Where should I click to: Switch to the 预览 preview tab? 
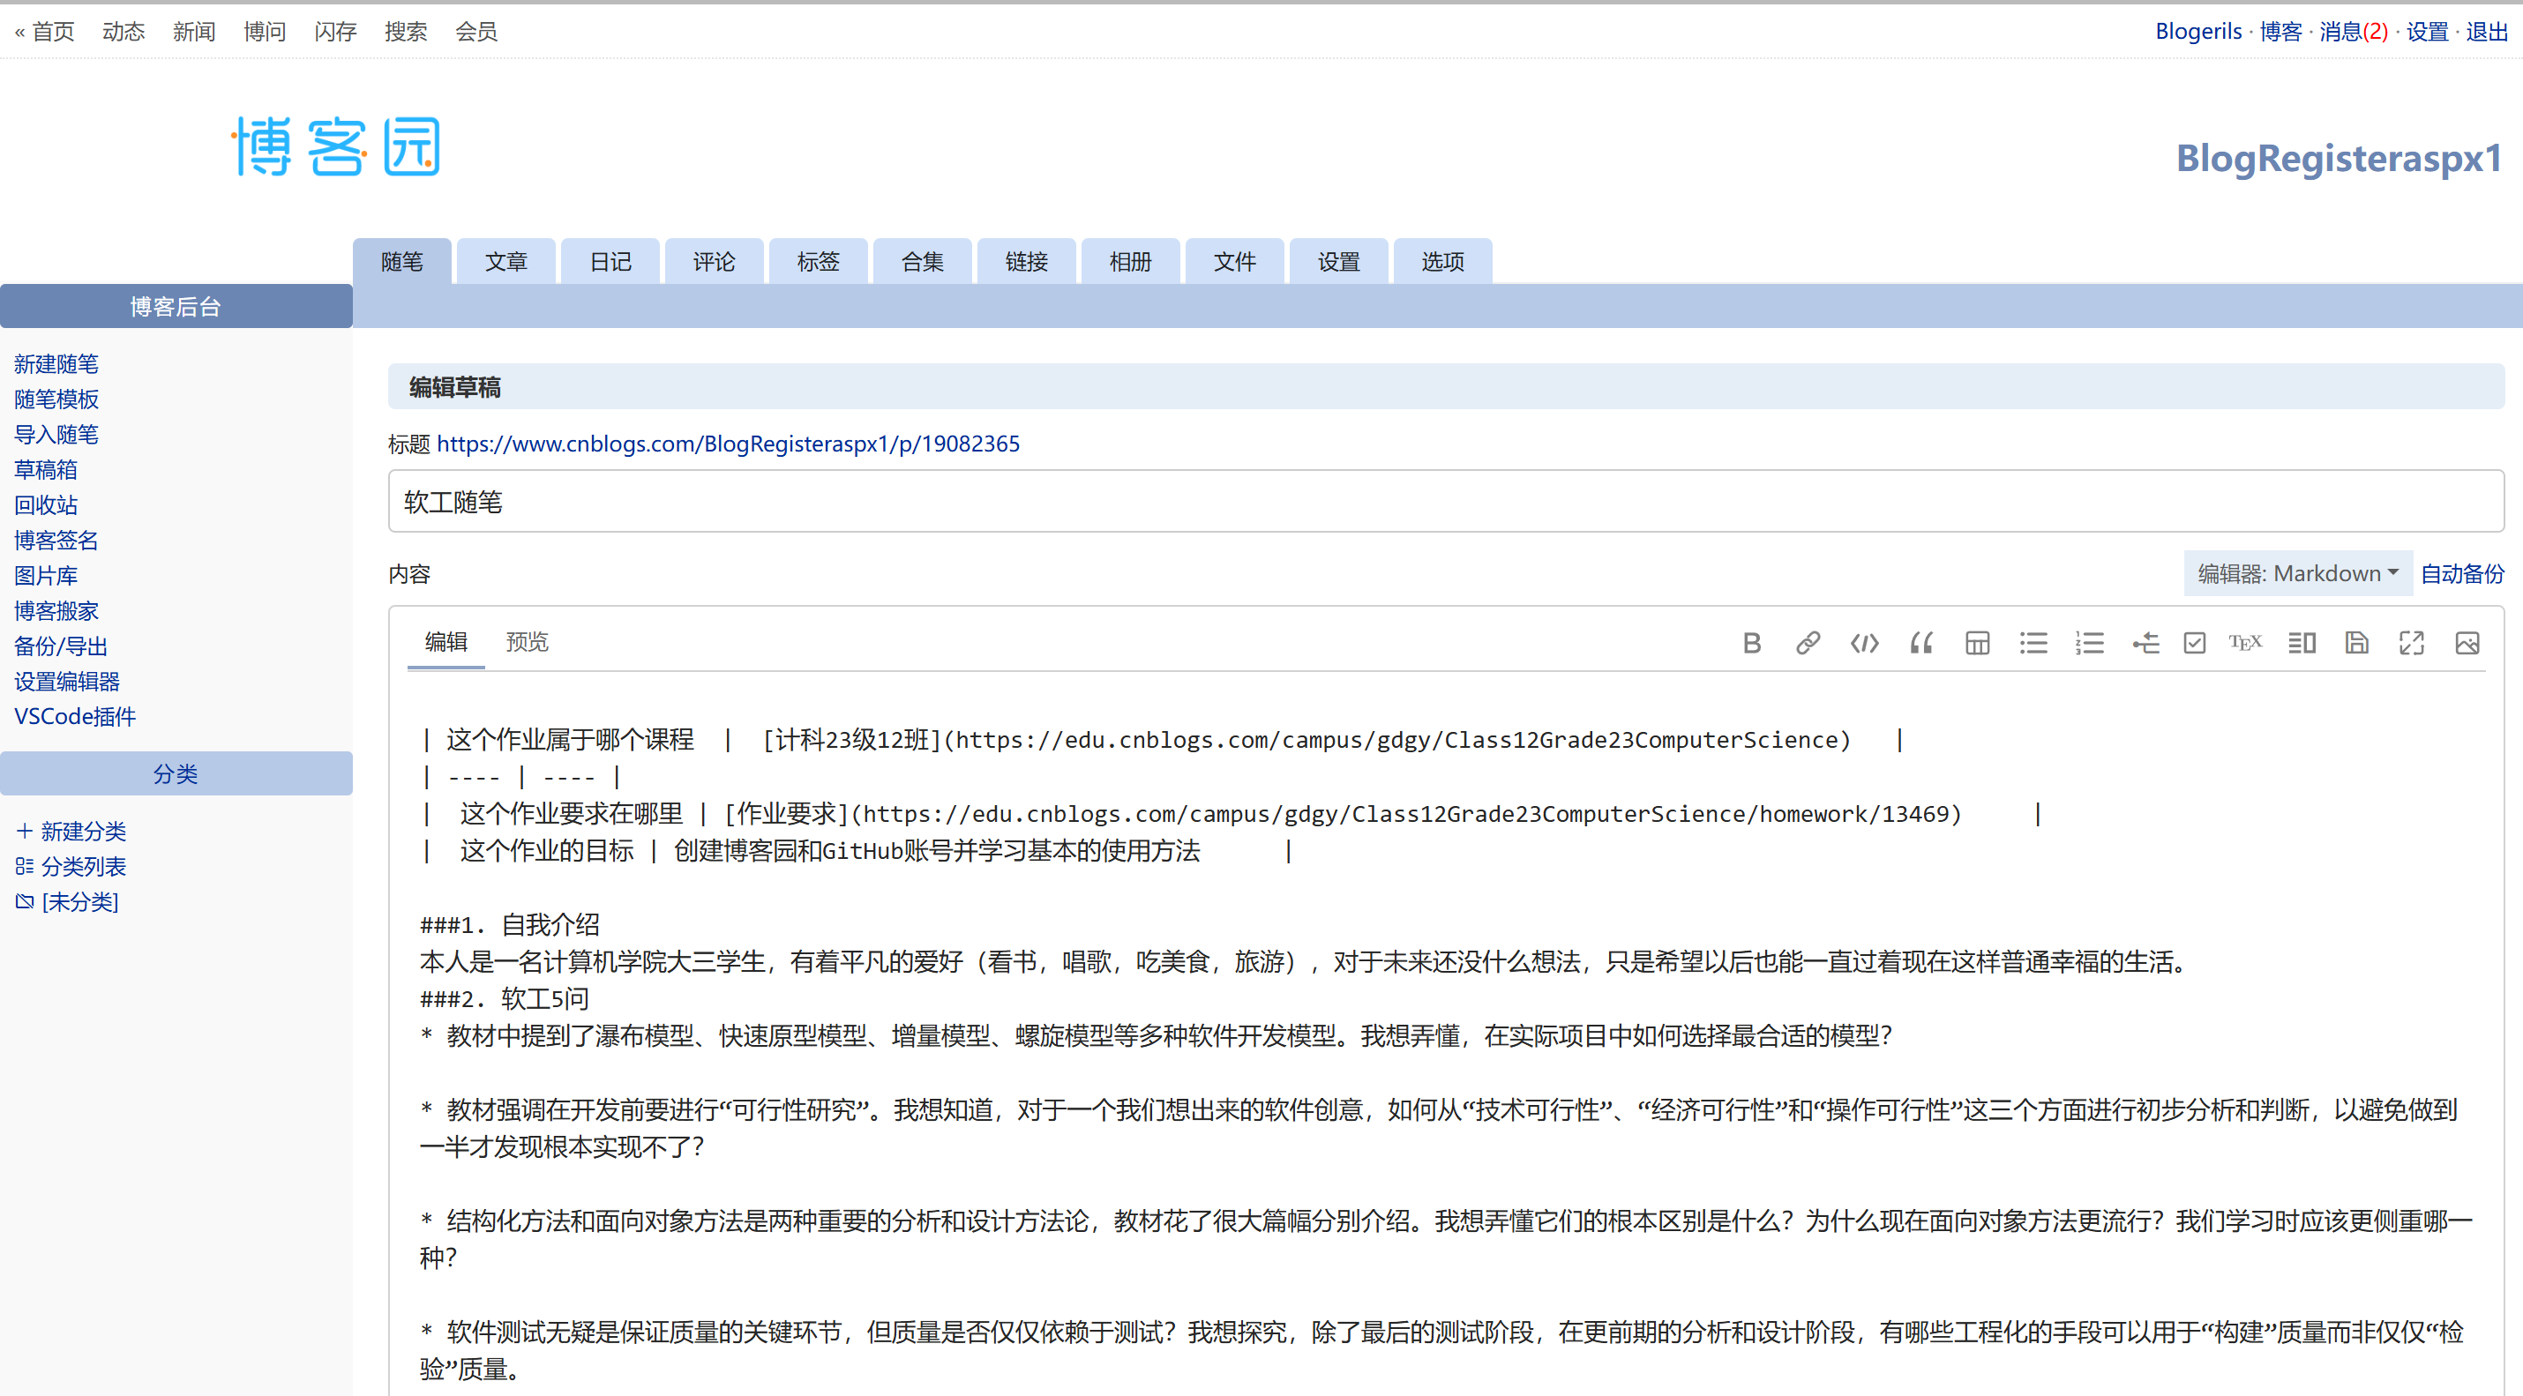pyautogui.click(x=526, y=642)
